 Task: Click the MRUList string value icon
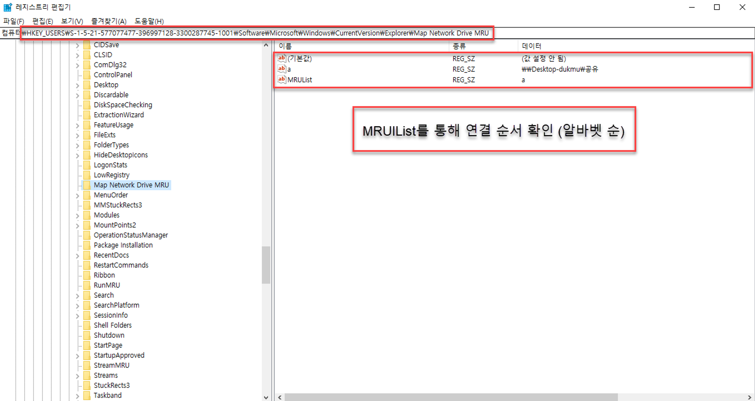[x=282, y=80]
